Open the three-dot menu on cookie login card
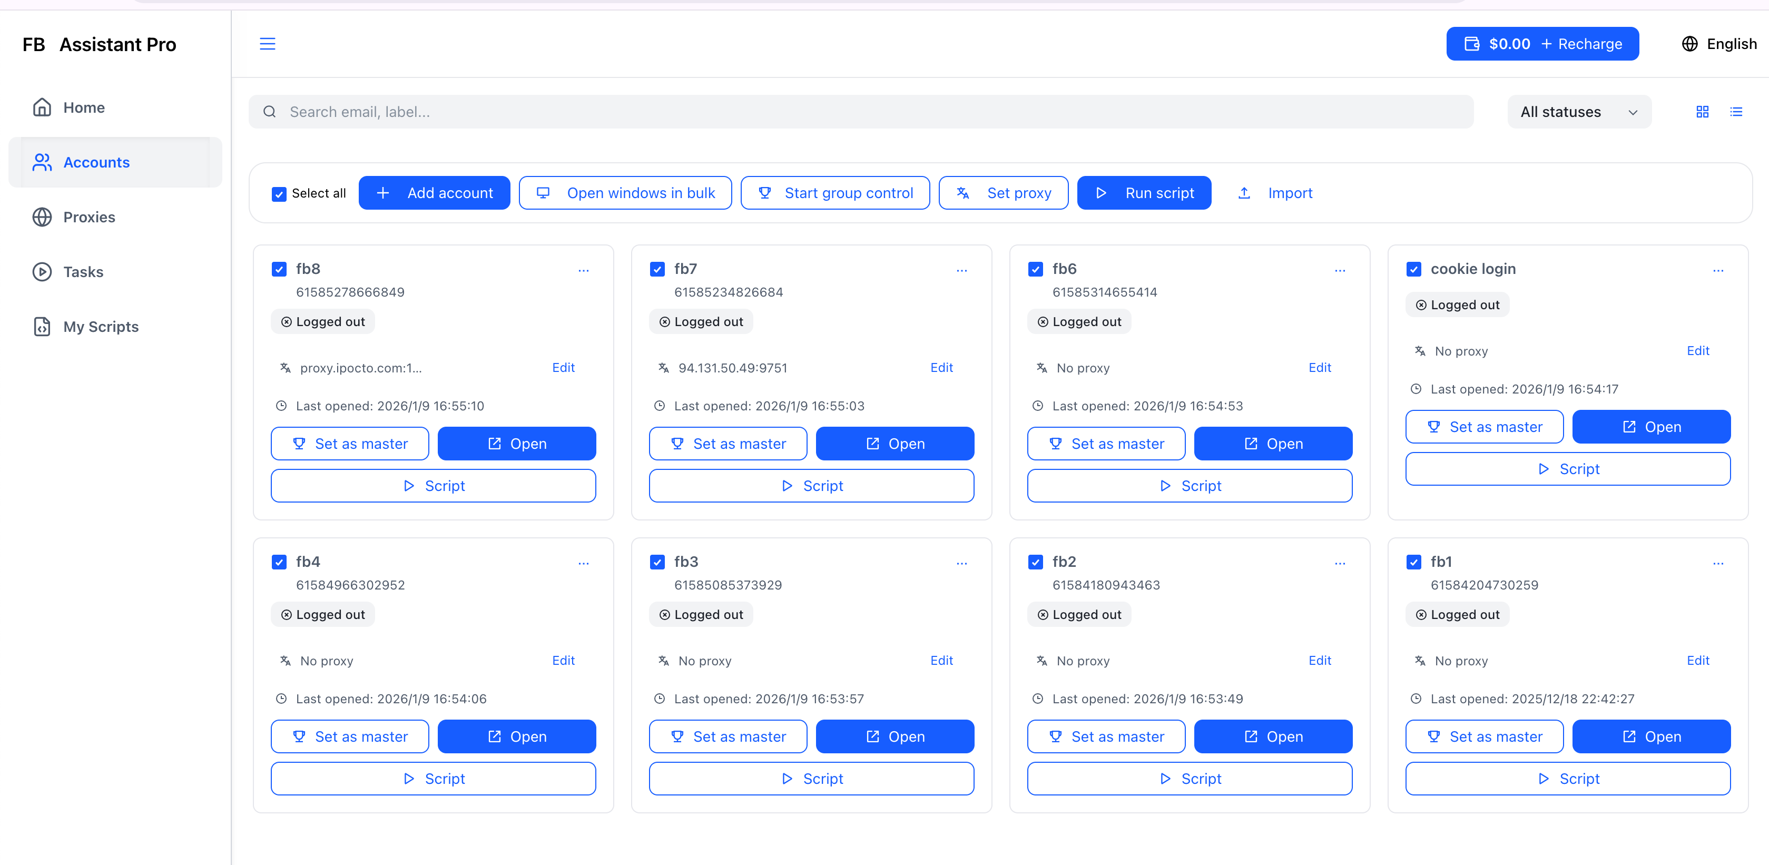The height and width of the screenshot is (865, 1769). coord(1718,270)
